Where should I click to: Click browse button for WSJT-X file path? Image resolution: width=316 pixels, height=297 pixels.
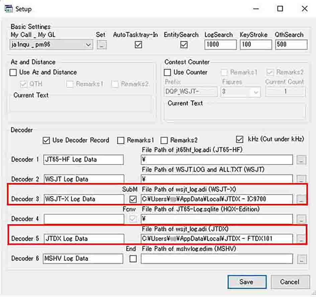[x=301, y=199]
